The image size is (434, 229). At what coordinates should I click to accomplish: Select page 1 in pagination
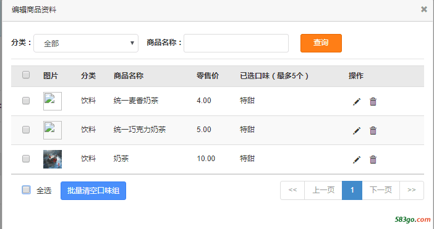352,190
